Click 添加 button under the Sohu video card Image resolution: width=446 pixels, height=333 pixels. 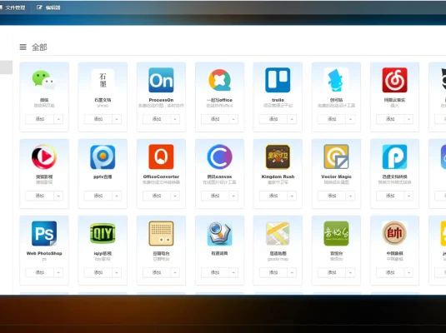[40, 196]
